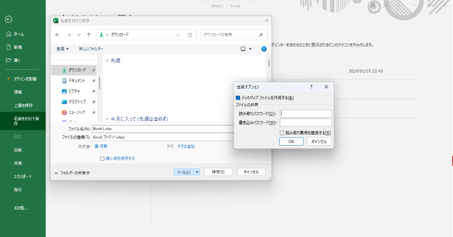
Task: Click the search magnifier icon
Action: click(x=261, y=34)
